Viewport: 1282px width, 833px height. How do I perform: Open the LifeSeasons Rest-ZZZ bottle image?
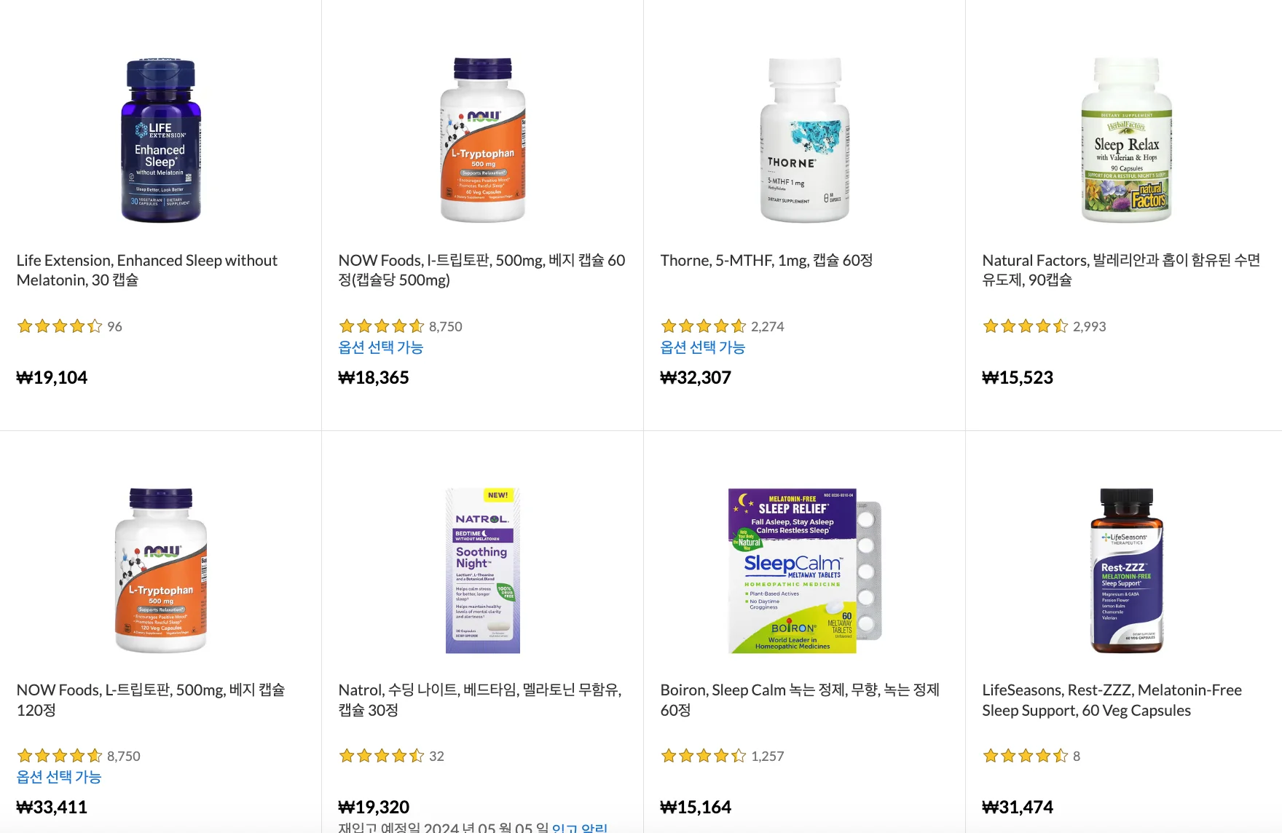pos(1126,570)
